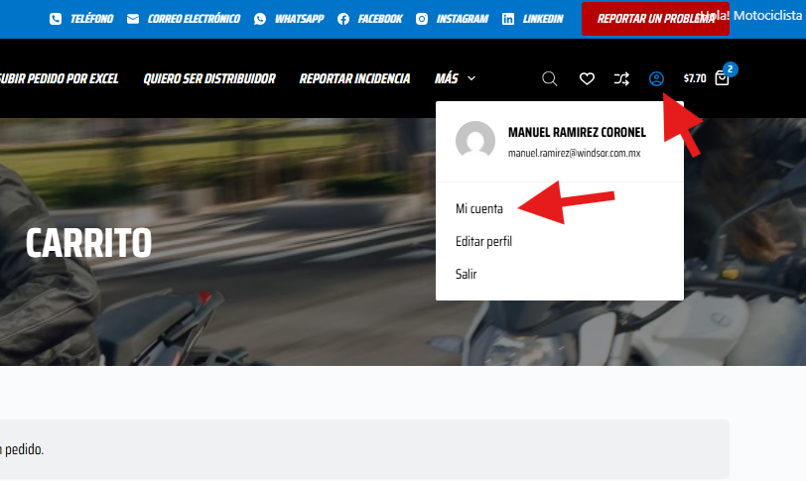Click the LinkedIn icon
Image resolution: width=806 pixels, height=481 pixels.
[x=508, y=19]
